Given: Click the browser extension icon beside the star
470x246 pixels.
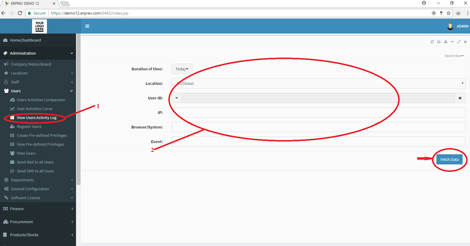Looking at the screenshot, I should pos(458,13).
